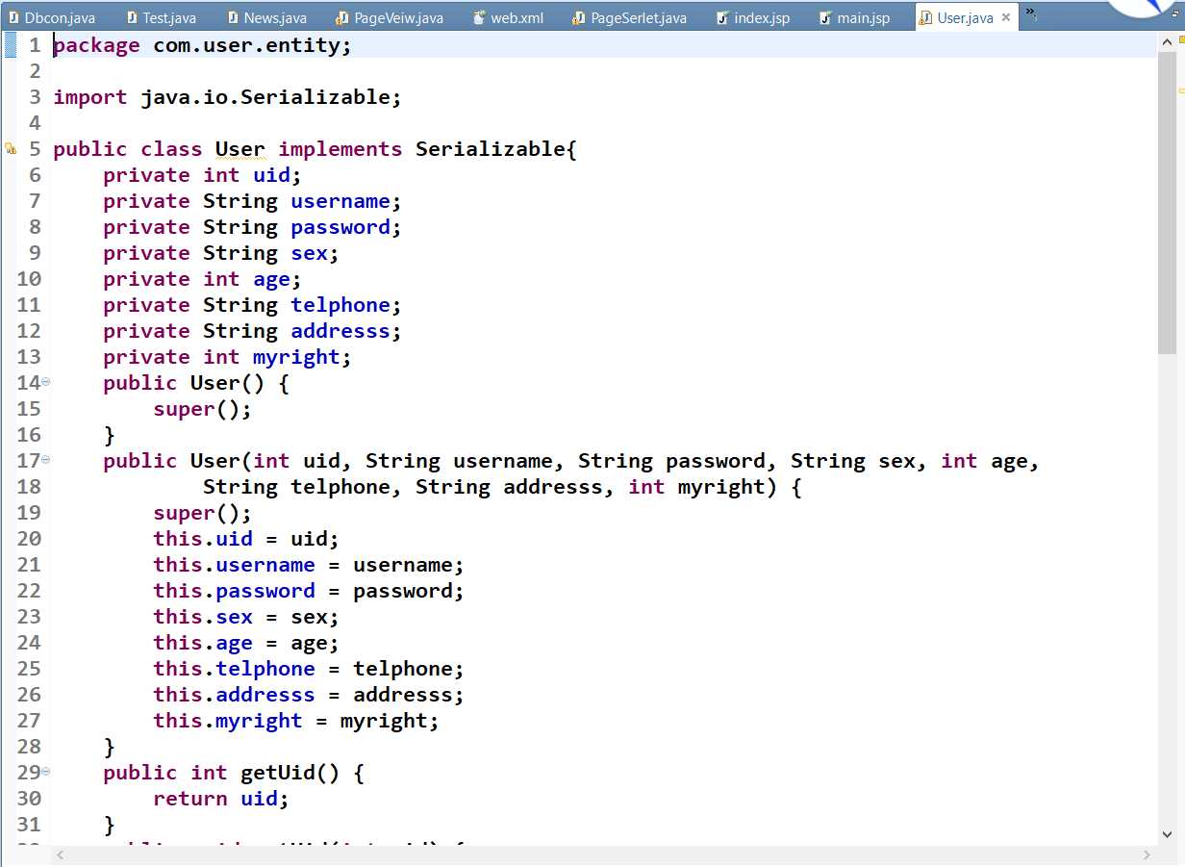This screenshot has width=1185, height=867.
Task: Click 'this.password' on line 22
Action: click(x=234, y=591)
